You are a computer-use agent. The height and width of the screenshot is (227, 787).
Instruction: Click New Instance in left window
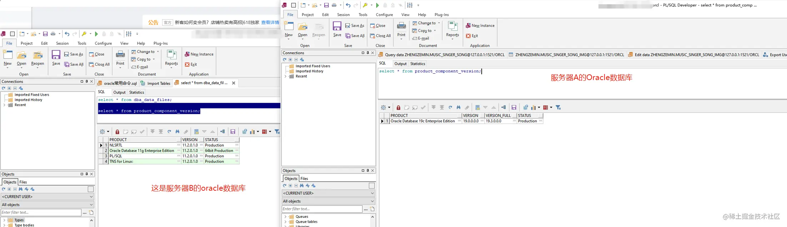[199, 54]
